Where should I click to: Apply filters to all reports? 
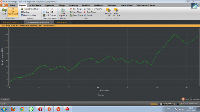(93, 9)
